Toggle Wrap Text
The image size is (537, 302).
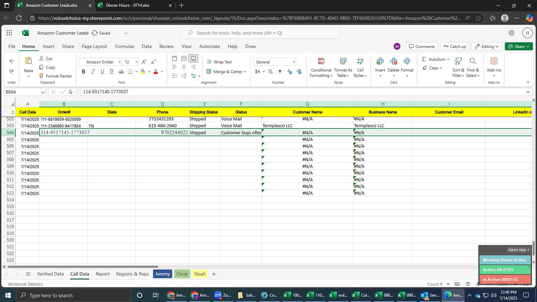(219, 62)
